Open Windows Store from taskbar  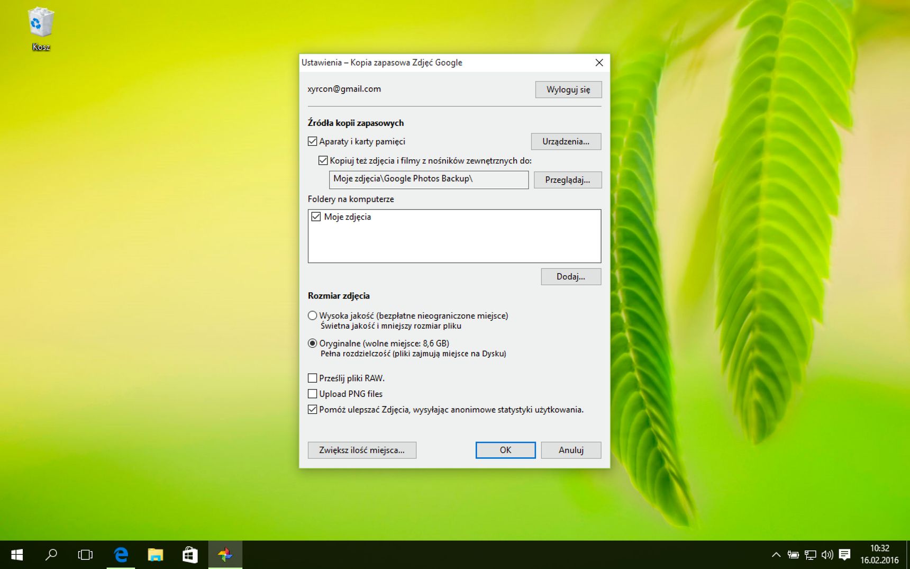[x=190, y=555]
